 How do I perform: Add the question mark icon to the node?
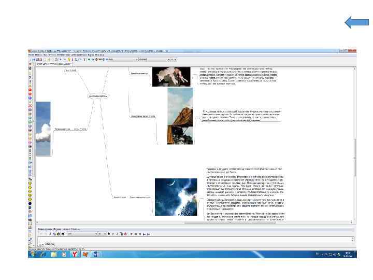pos(30,77)
